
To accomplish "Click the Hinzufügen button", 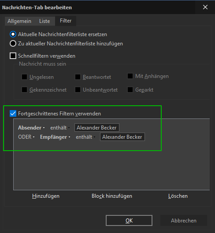I will pyautogui.click(x=46, y=196).
